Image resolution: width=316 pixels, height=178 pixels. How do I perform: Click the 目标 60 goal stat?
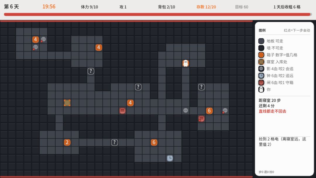242,7
